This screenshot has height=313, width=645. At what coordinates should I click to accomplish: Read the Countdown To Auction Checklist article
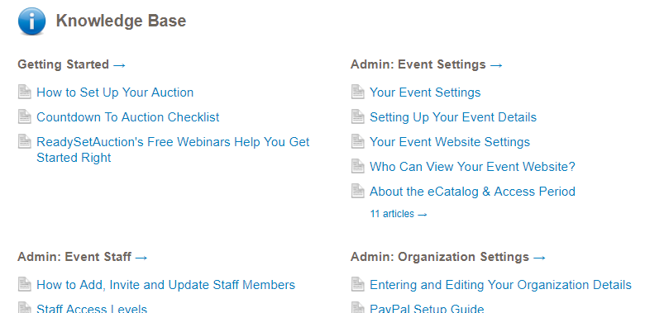coord(128,117)
